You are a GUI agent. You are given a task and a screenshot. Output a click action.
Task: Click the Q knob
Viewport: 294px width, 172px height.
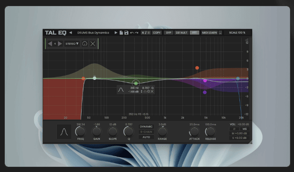point(129,131)
